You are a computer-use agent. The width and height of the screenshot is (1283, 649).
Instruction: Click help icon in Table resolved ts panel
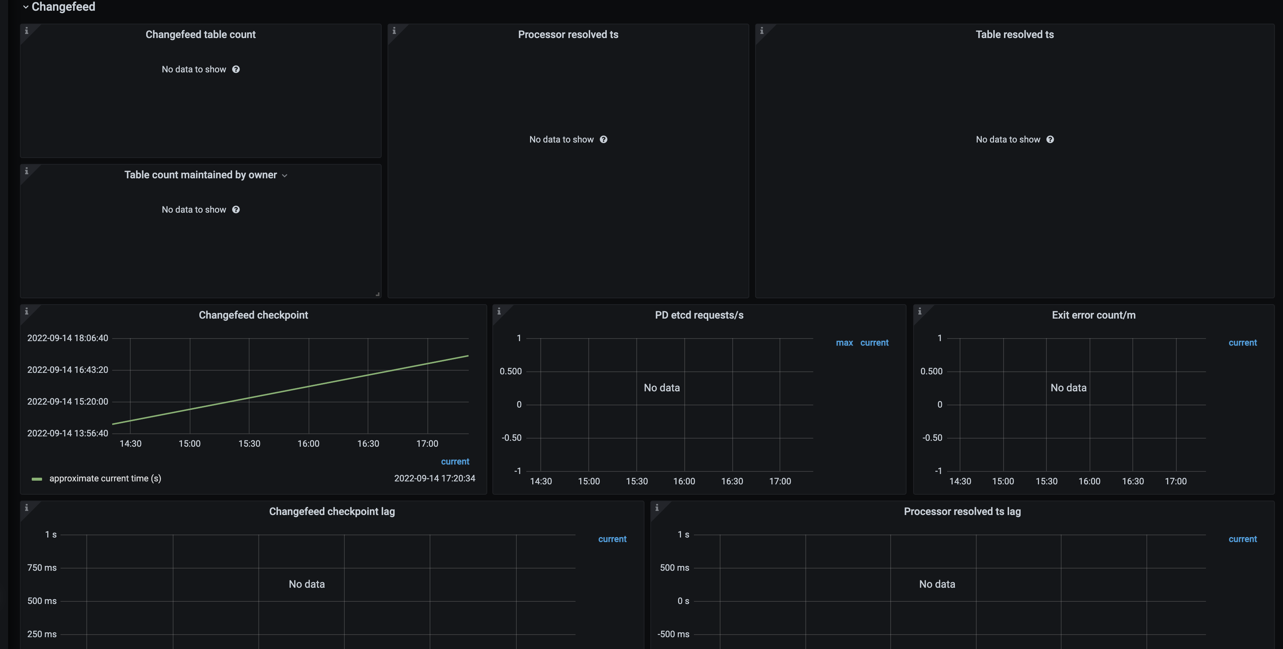(1050, 140)
